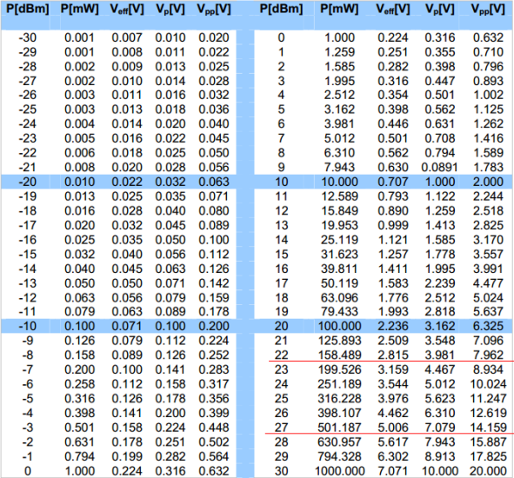Select the 0.564 Vpp value in the -1 dBm row
Image resolution: width=514 pixels, height=478 pixels.
point(214,456)
